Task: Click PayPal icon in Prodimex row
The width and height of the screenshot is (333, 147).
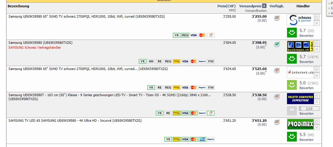Action: click(x=211, y=139)
